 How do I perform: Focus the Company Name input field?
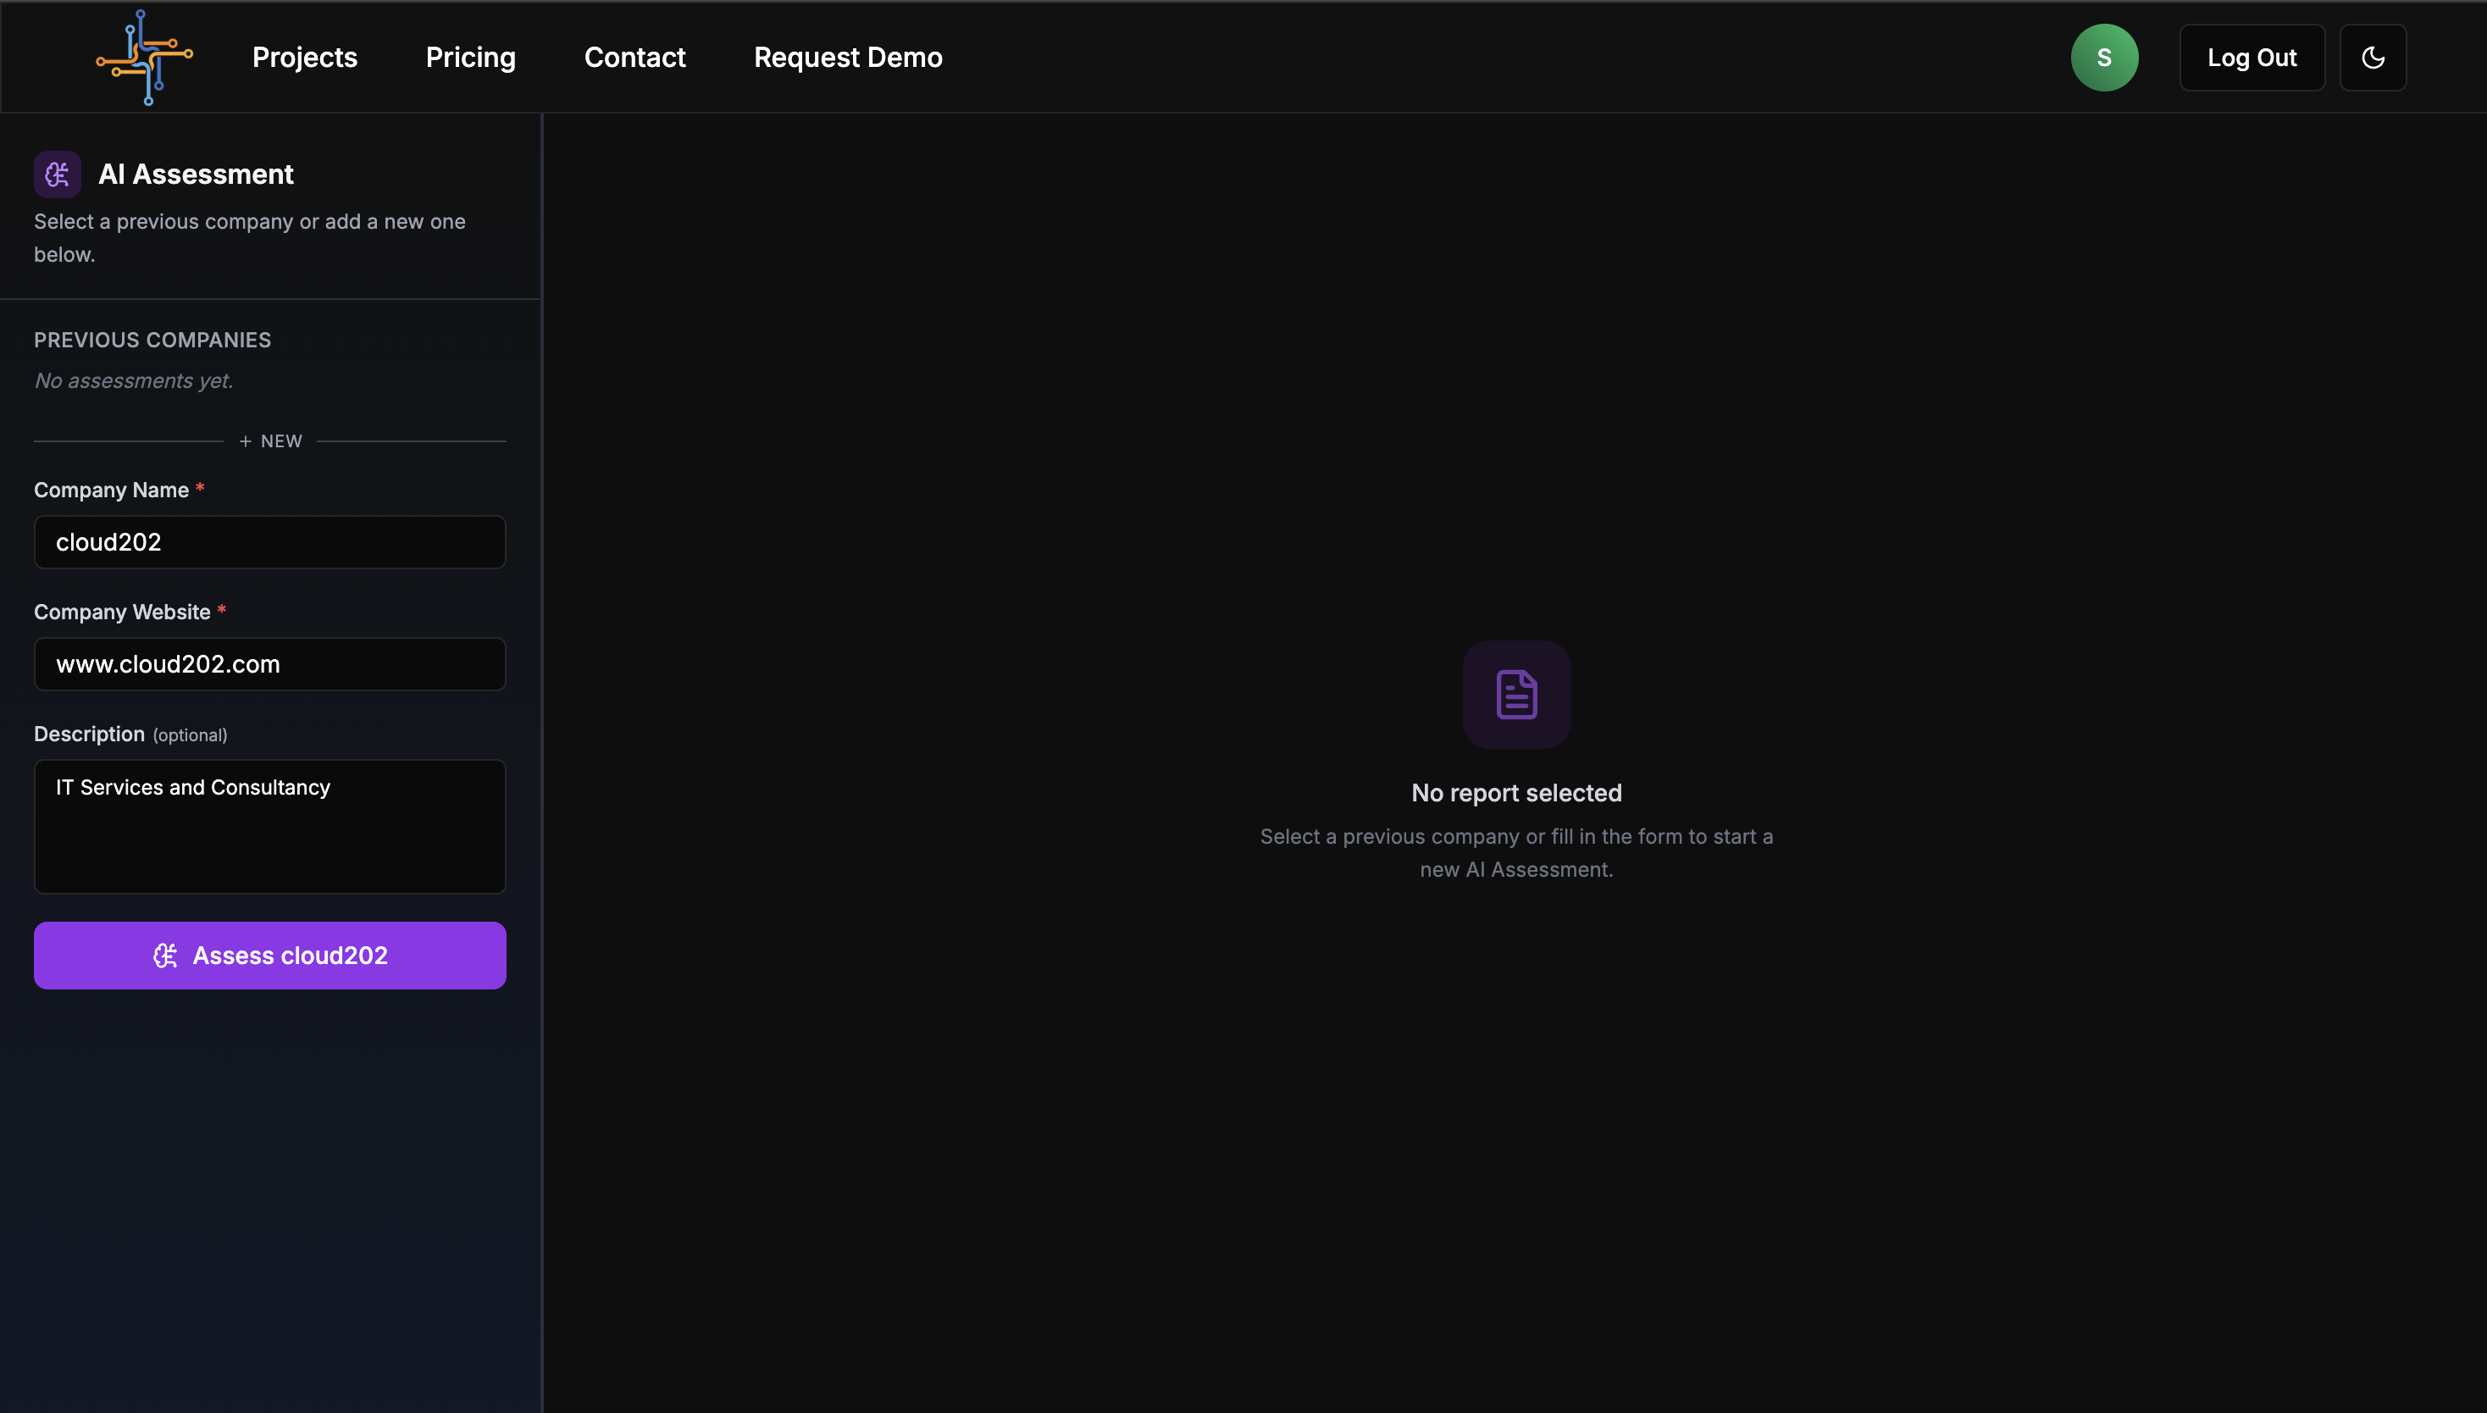(x=269, y=542)
